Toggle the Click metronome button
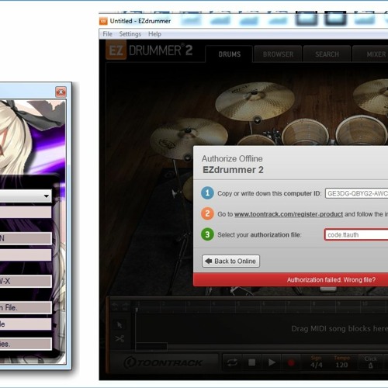 click(x=370, y=362)
